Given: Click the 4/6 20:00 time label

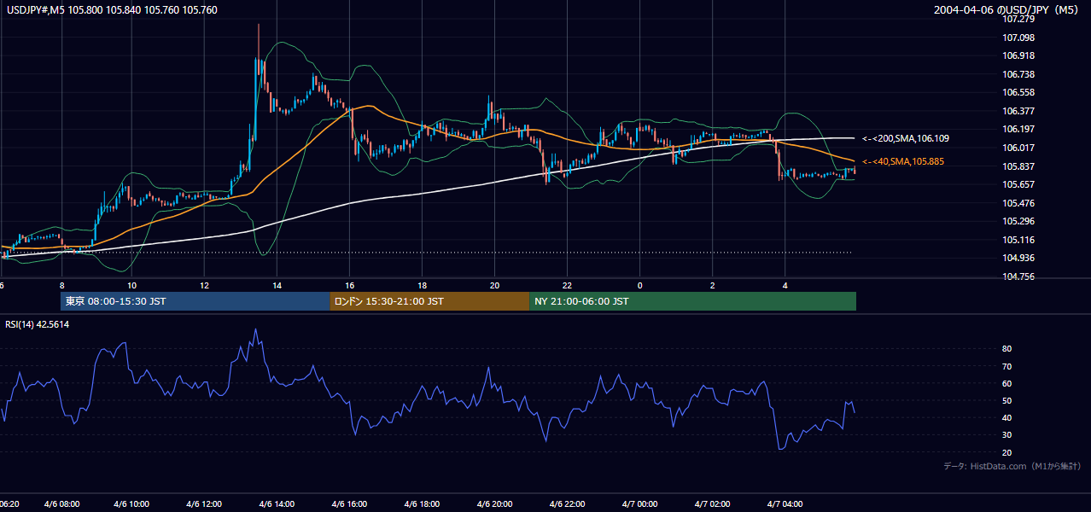Looking at the screenshot, I should coord(495,504).
